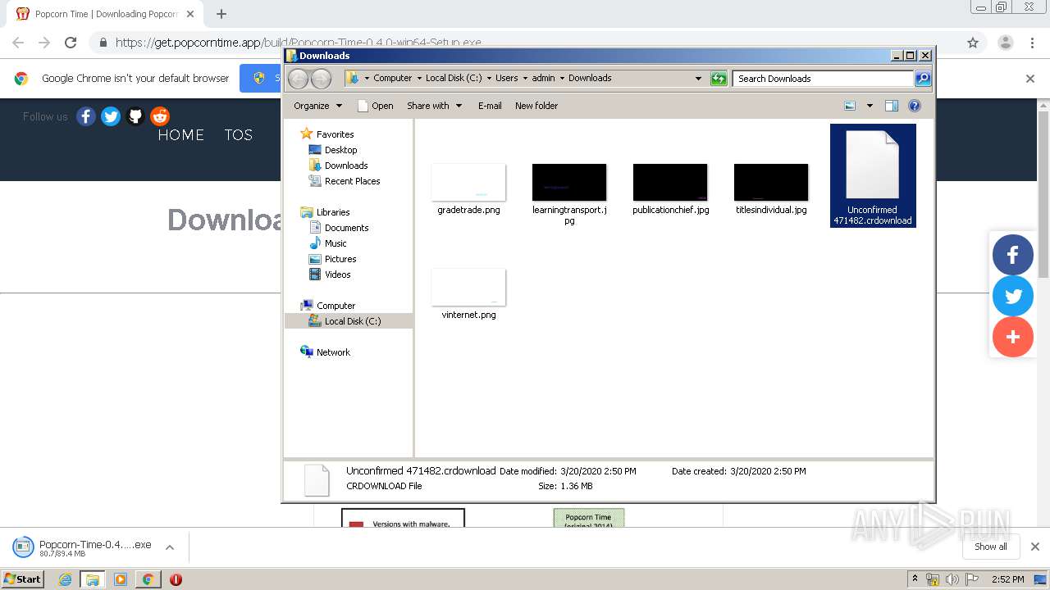Close the Chrome downloads shelf
Screen dimensions: 1050x590
click(1034, 547)
